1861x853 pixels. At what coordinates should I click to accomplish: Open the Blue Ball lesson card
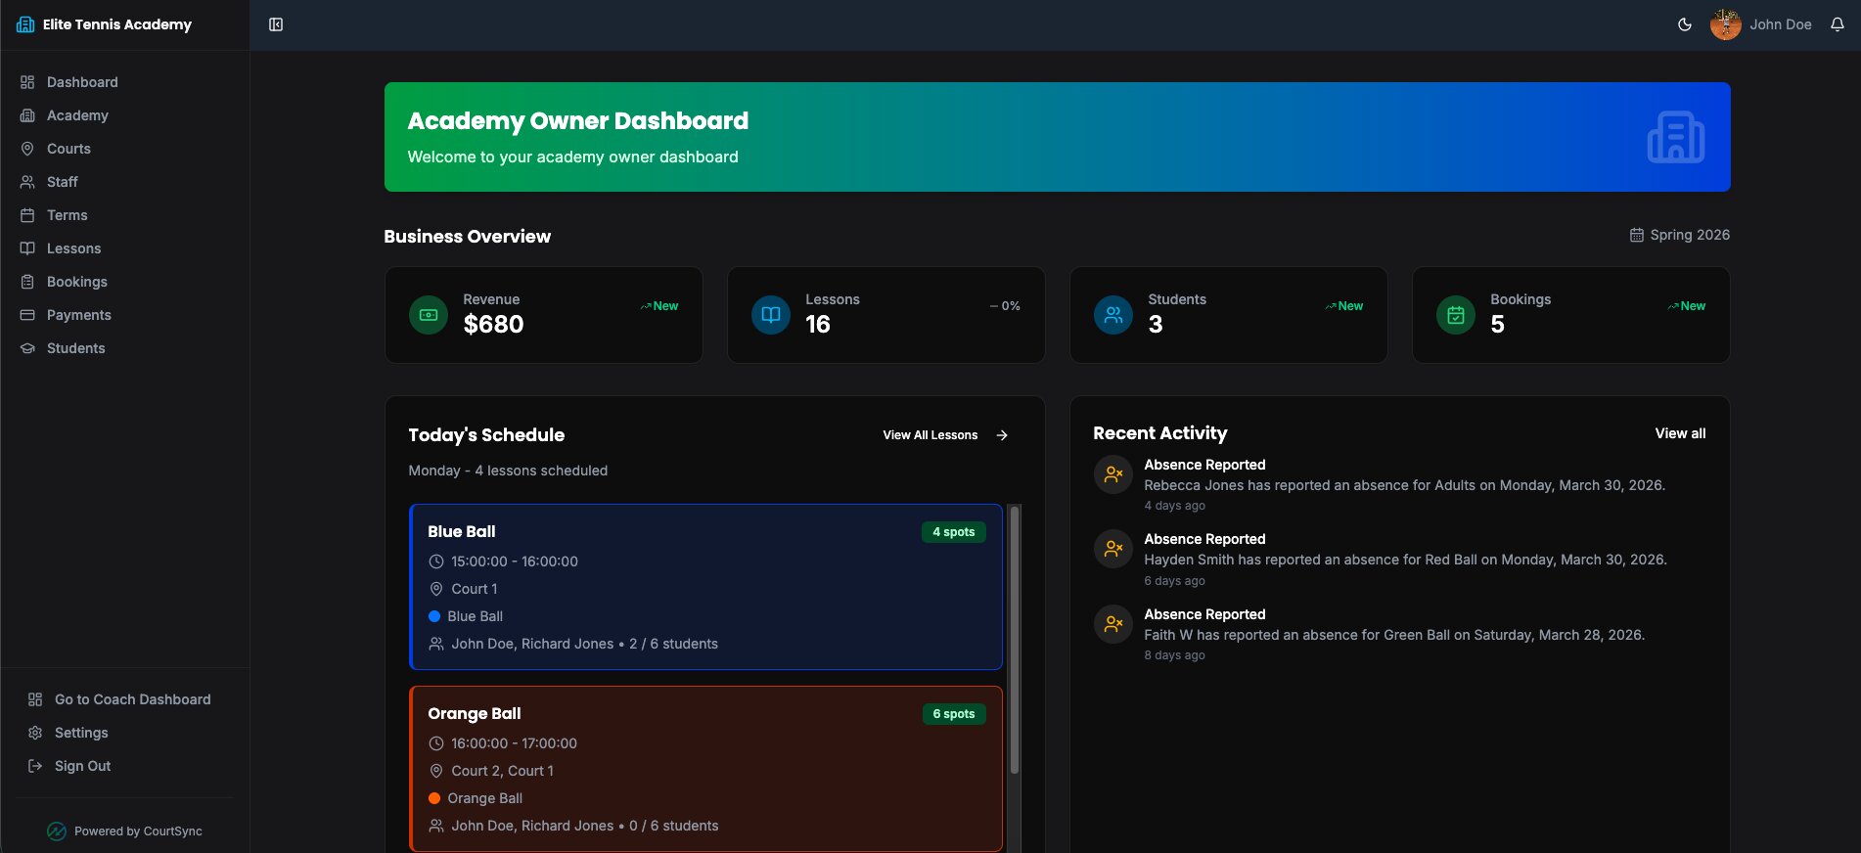coord(705,587)
